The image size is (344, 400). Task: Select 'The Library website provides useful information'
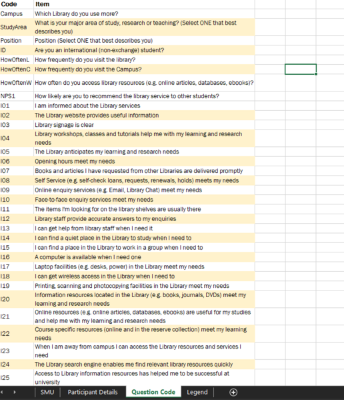tap(144, 116)
